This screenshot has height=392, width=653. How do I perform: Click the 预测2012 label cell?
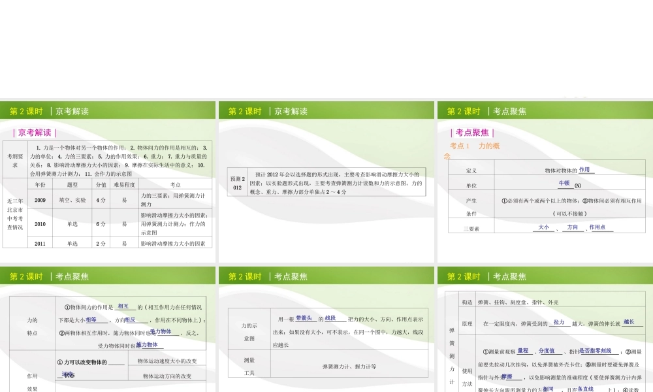coord(238,183)
